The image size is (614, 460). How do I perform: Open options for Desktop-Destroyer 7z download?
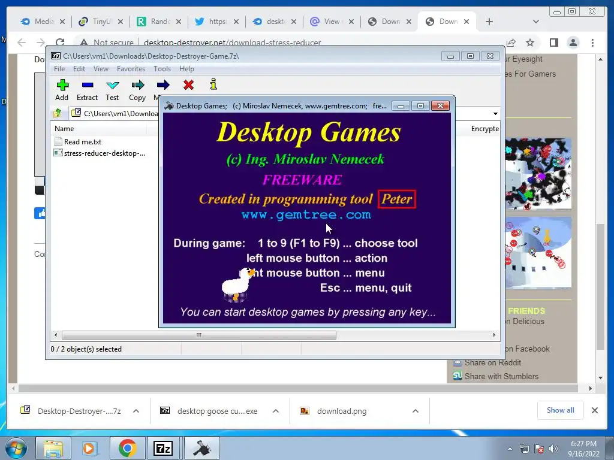pos(136,411)
